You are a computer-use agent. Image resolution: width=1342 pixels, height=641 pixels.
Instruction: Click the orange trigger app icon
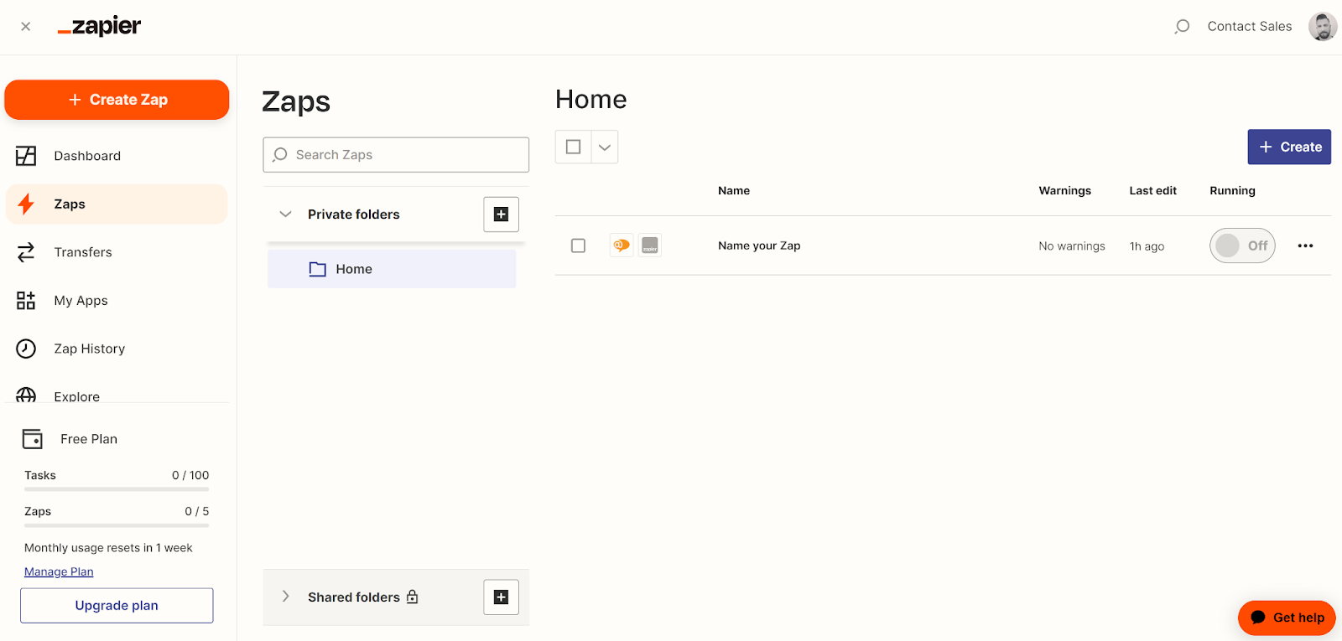[622, 246]
